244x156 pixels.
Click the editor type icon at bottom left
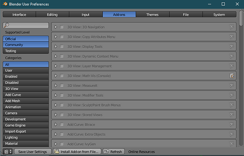coord(8,152)
